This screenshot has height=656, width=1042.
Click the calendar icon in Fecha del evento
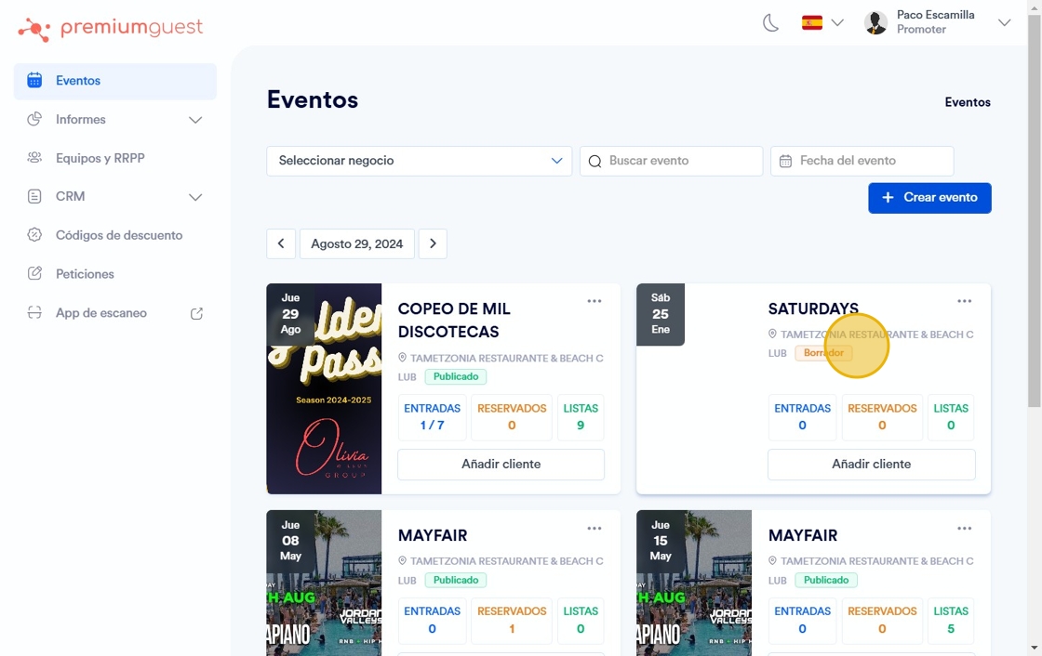[x=785, y=162]
